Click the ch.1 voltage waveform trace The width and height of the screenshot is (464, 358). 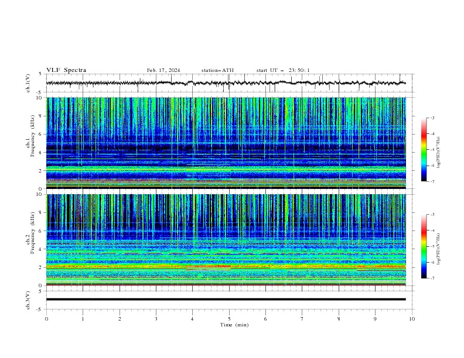tap(226, 83)
